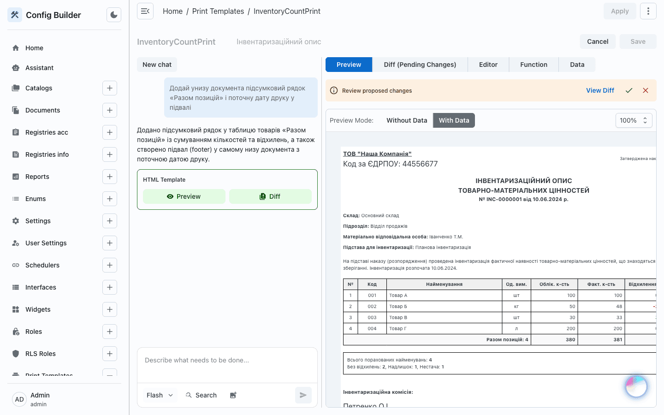This screenshot has width=664, height=415.
Task: Click the Schedulers link icon
Action: tap(16, 265)
